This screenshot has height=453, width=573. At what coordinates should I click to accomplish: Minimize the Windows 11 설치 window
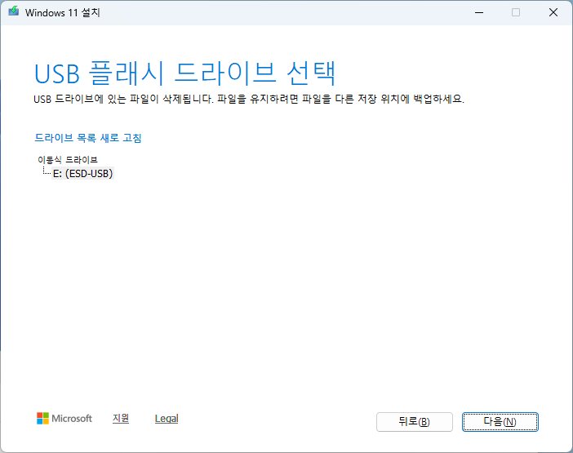479,12
